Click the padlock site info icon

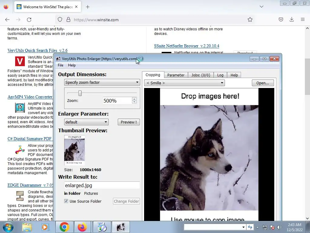(x=68, y=20)
